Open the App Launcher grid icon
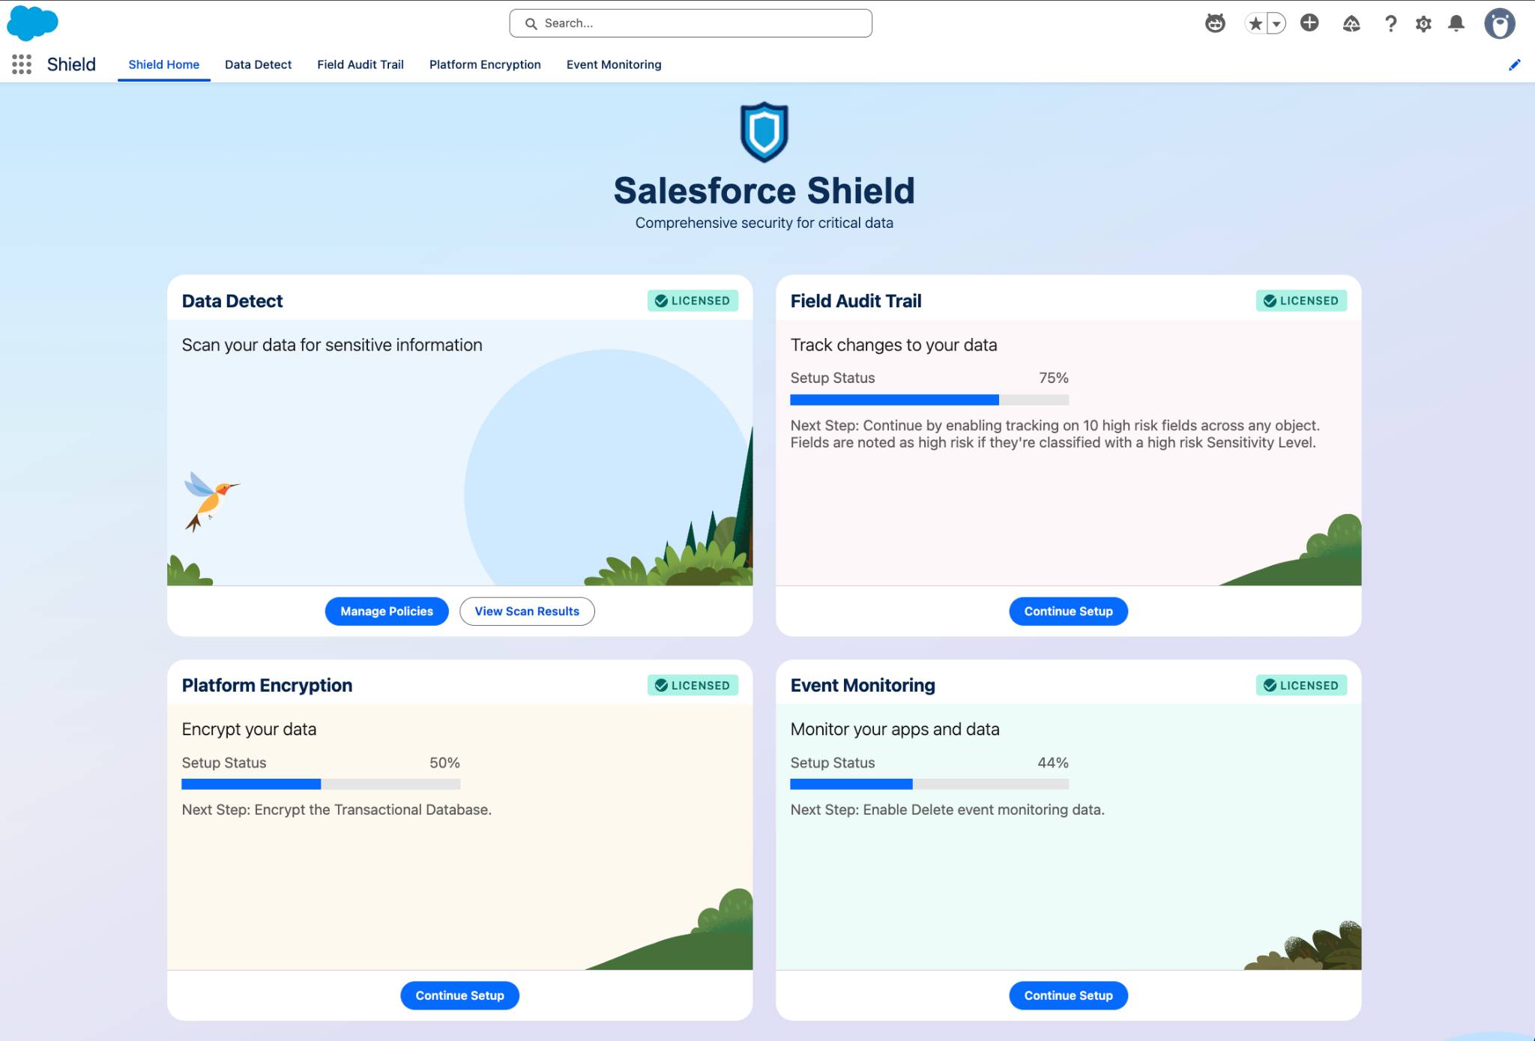 point(22,64)
